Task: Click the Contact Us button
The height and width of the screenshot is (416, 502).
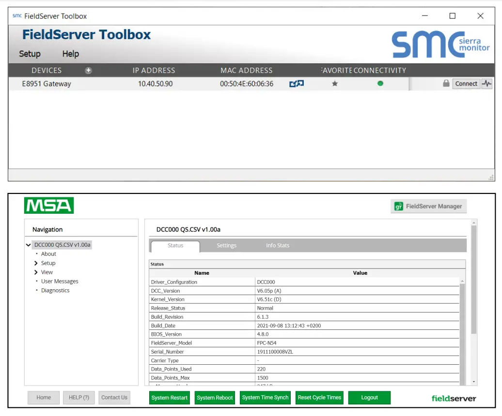Action: coord(114,398)
